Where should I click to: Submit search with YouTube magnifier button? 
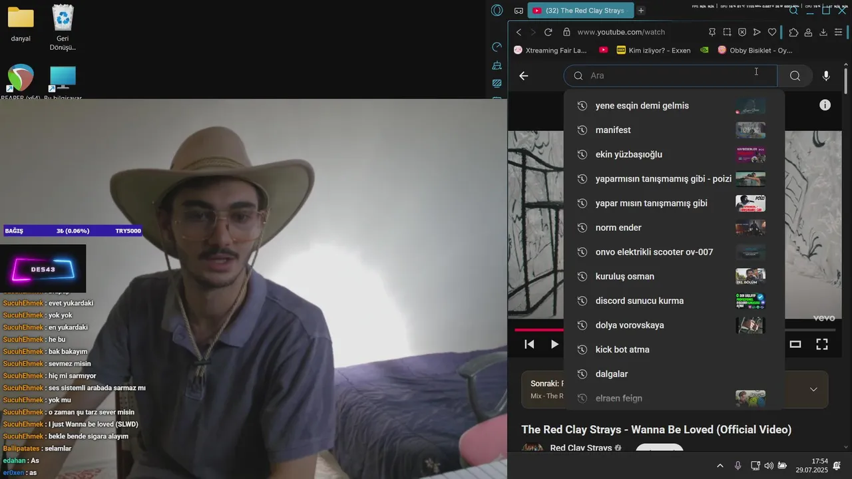[x=795, y=76]
